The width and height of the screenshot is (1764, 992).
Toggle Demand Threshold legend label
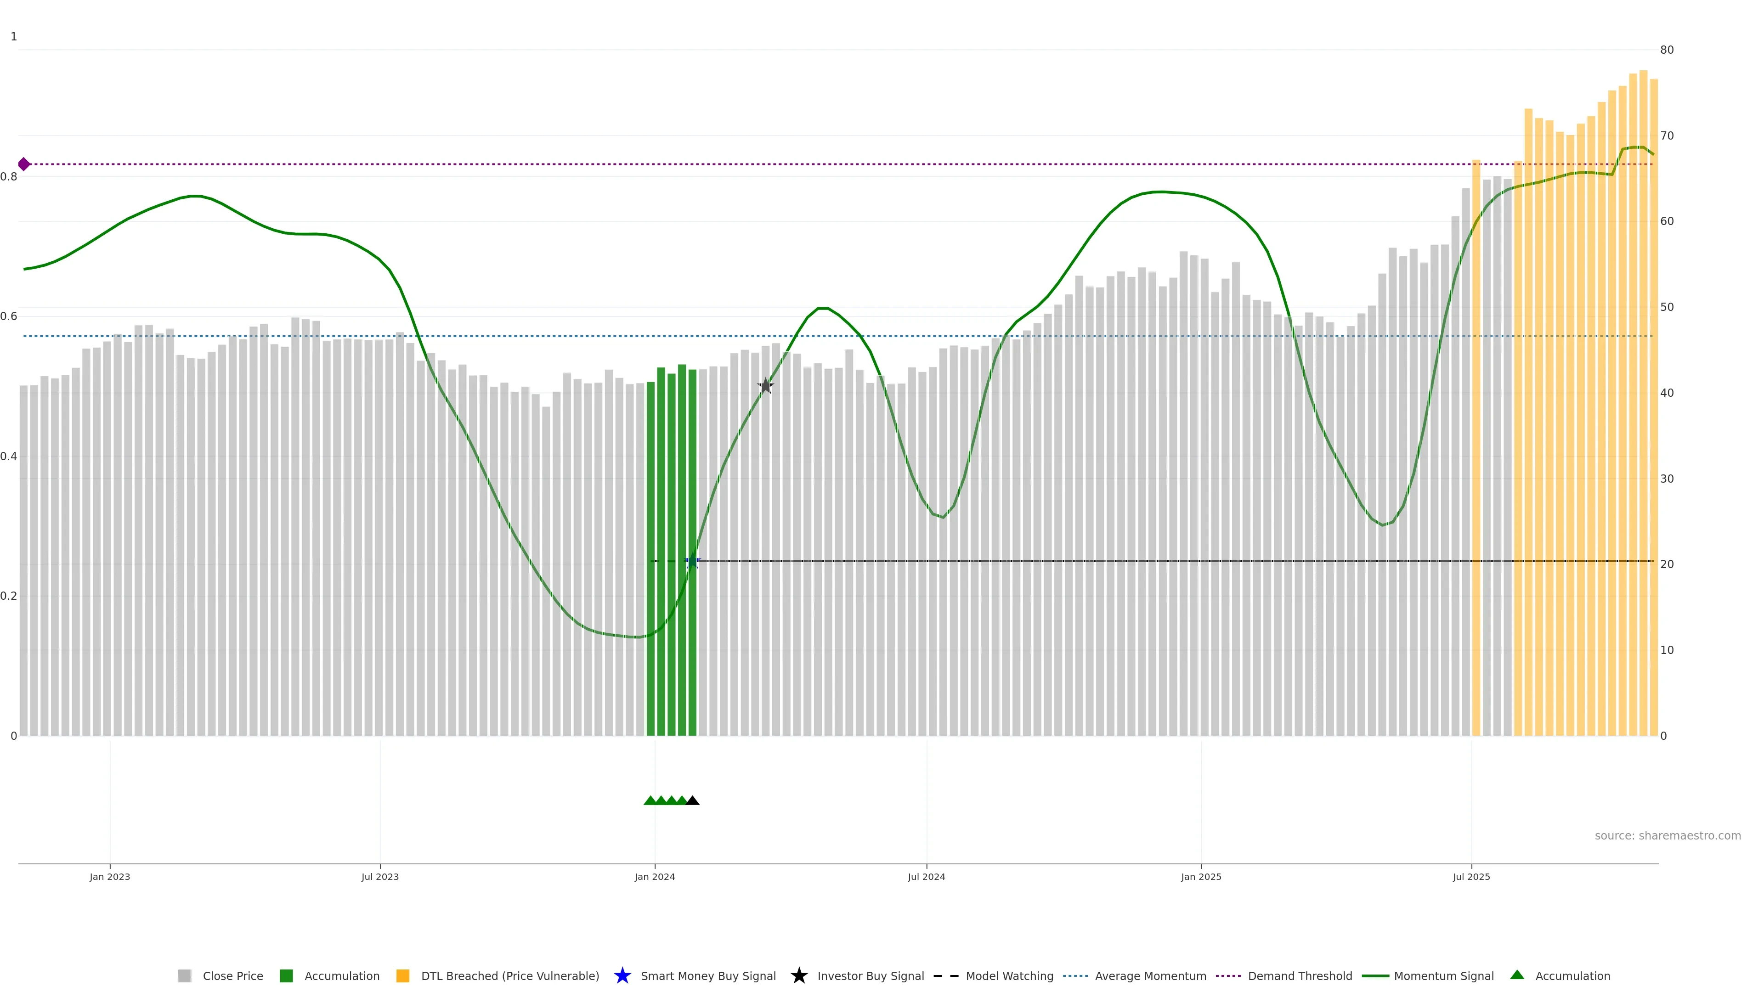coord(1300,976)
